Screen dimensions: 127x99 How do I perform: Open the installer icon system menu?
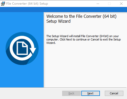point(3,4)
